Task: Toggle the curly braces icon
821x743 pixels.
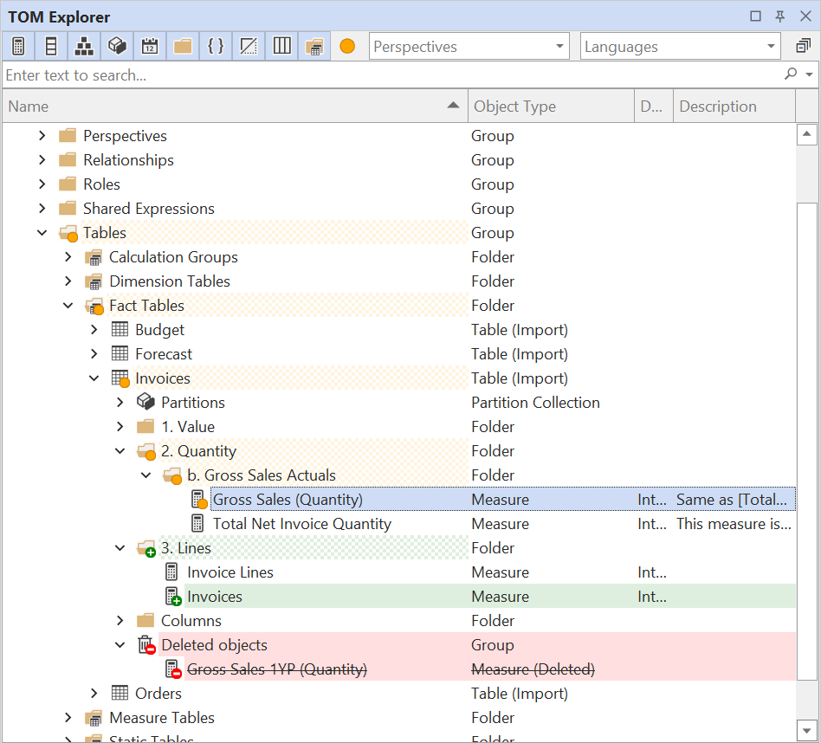Action: pos(216,46)
